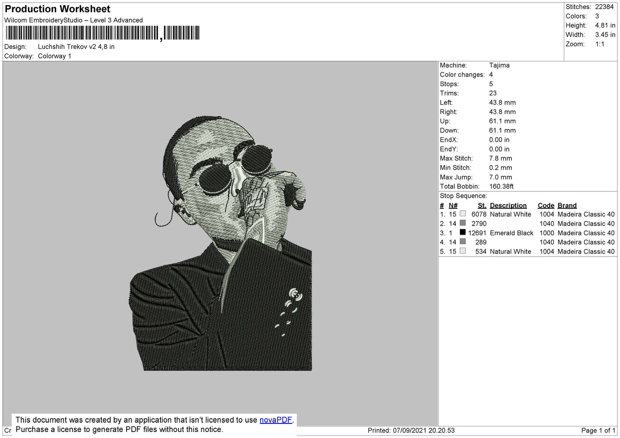
Task: Click the 'Emerald Black' description in row 3
Action: click(x=511, y=233)
